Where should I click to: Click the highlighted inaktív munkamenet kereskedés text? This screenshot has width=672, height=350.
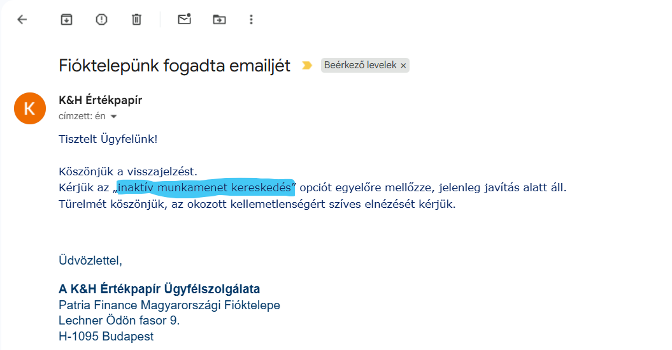[x=204, y=188]
